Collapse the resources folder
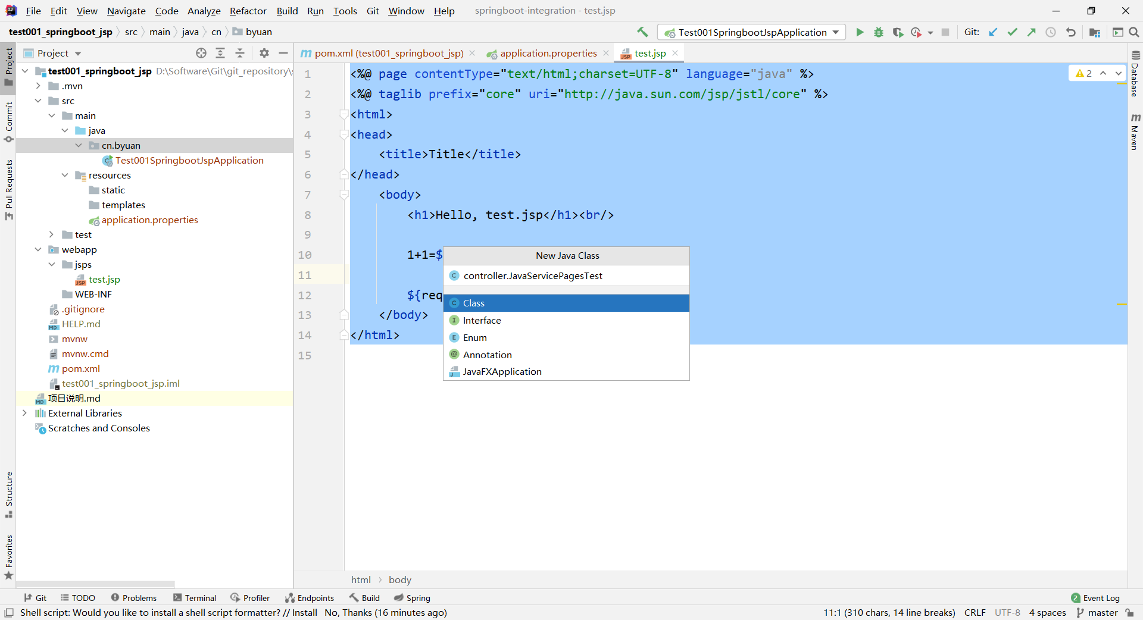1143x620 pixels. point(65,175)
